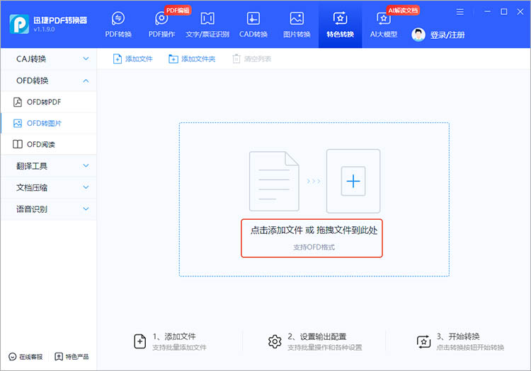This screenshot has width=531, height=371.
Task: Click the 支持OFD格式 hint text
Action: click(314, 247)
